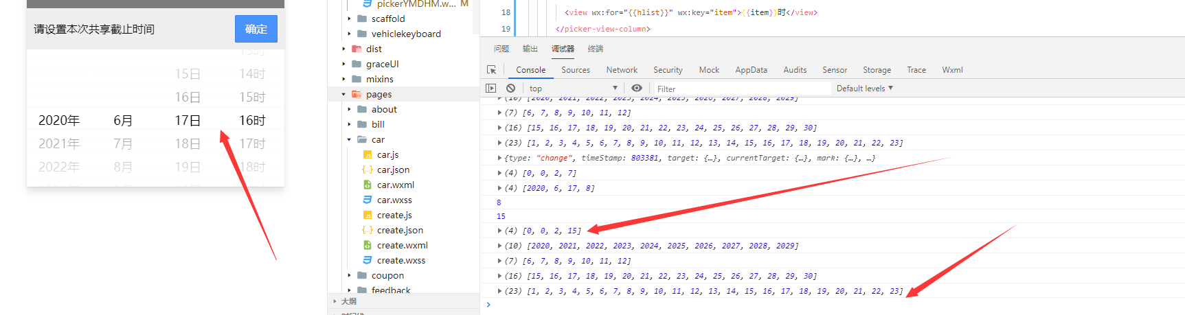1185x315 pixels.
Task: Click the dist folder icon
Action: 357,49
